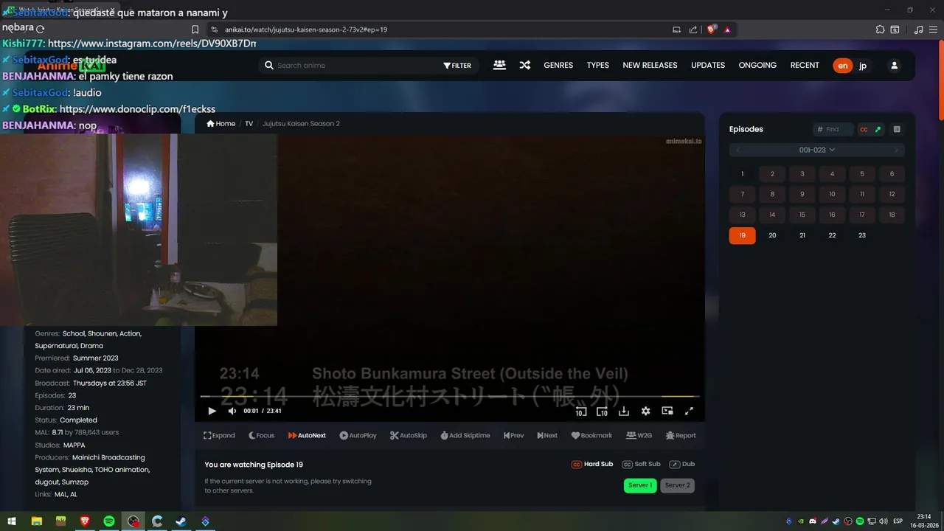The image size is (944, 531).
Task: Click the share page icon in address bar
Action: tap(693, 29)
